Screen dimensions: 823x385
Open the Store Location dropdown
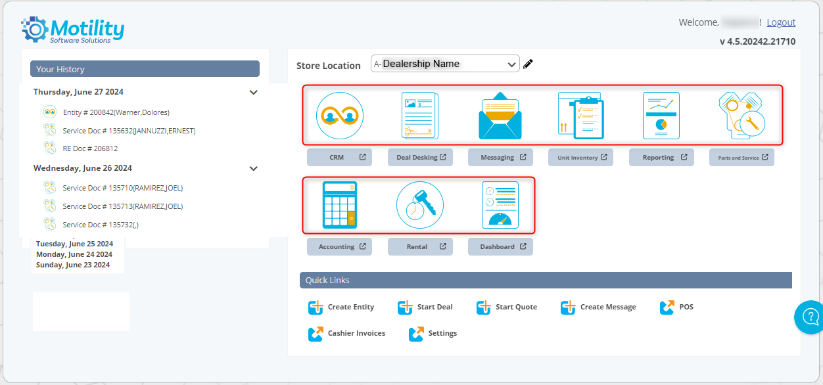445,64
